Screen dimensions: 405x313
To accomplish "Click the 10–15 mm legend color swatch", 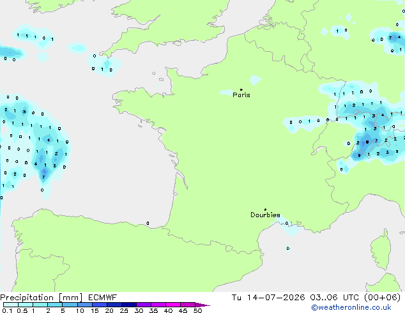I will point(85,305).
